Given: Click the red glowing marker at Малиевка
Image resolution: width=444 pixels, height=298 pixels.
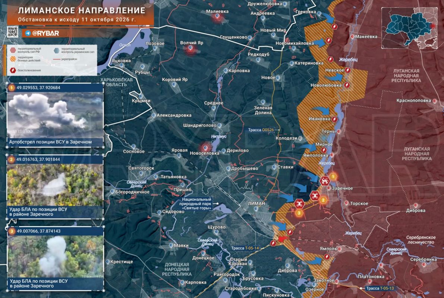Looking at the screenshot, I should coord(217,18).
